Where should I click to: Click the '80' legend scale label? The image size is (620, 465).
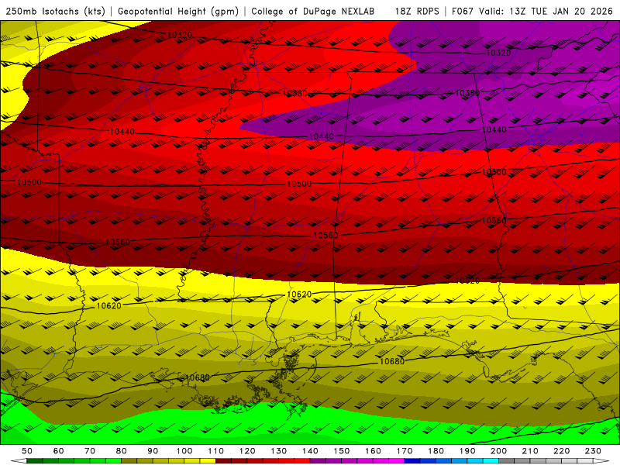coord(122,451)
